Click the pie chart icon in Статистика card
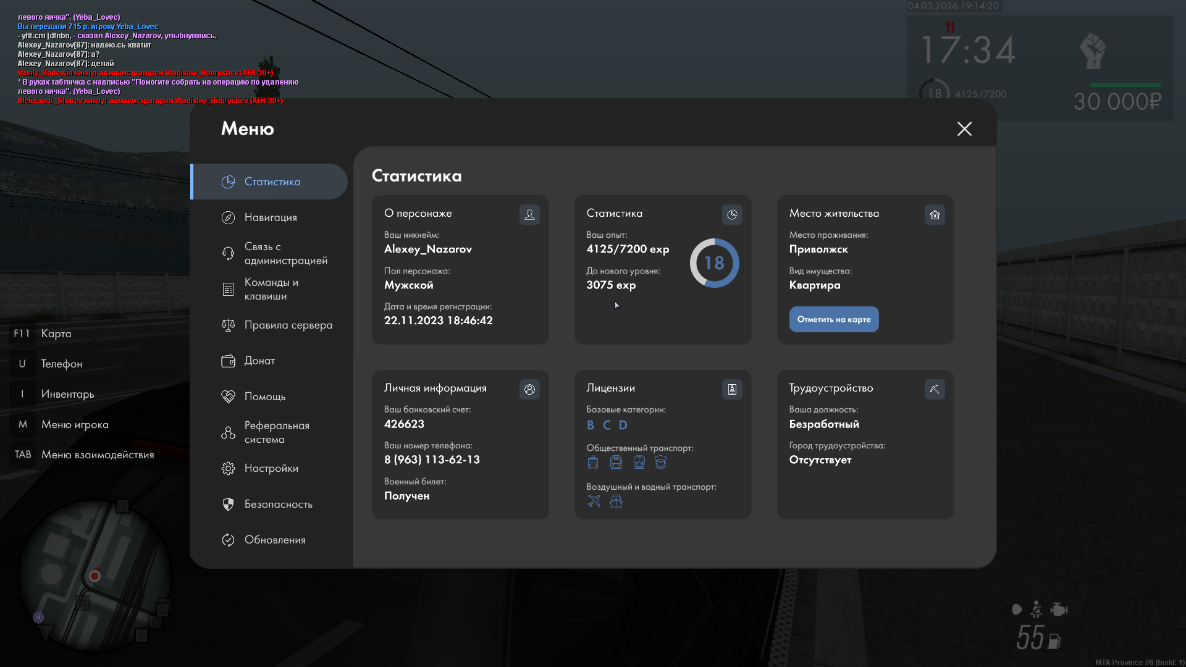The width and height of the screenshot is (1186, 667). click(732, 214)
